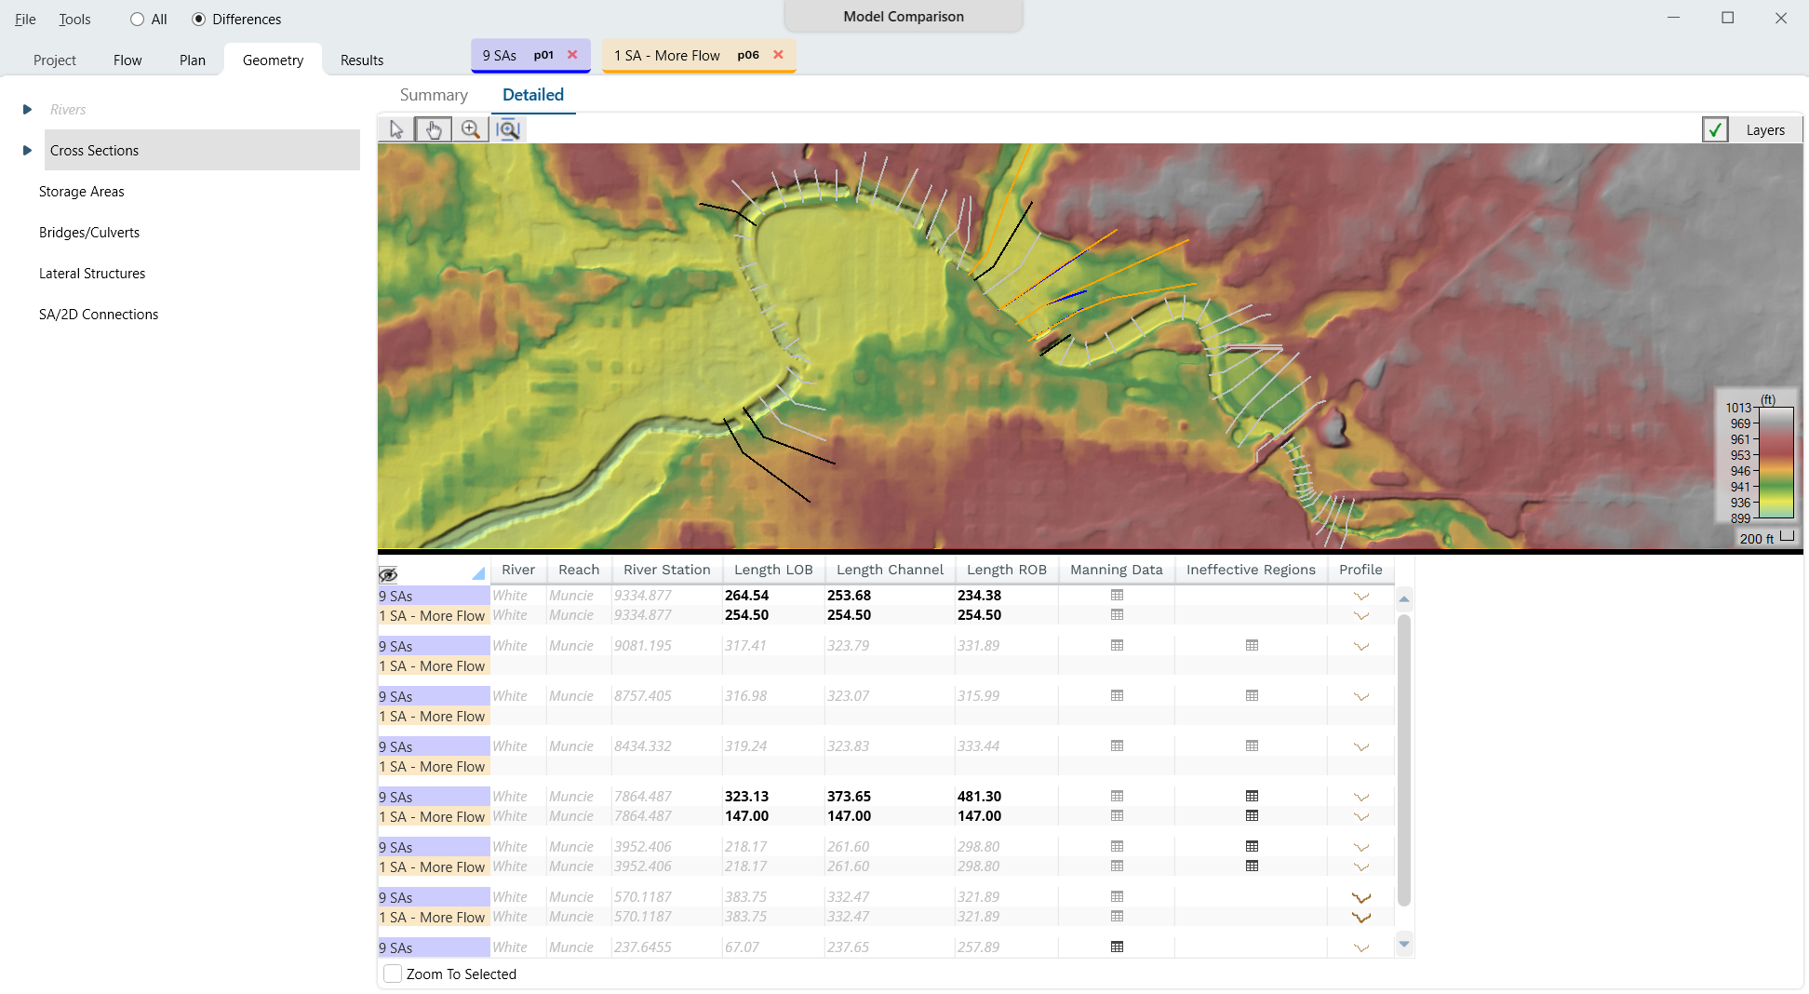Close the 9 SAs p01 plan tab
This screenshot has height=994, width=1809.
(x=572, y=55)
